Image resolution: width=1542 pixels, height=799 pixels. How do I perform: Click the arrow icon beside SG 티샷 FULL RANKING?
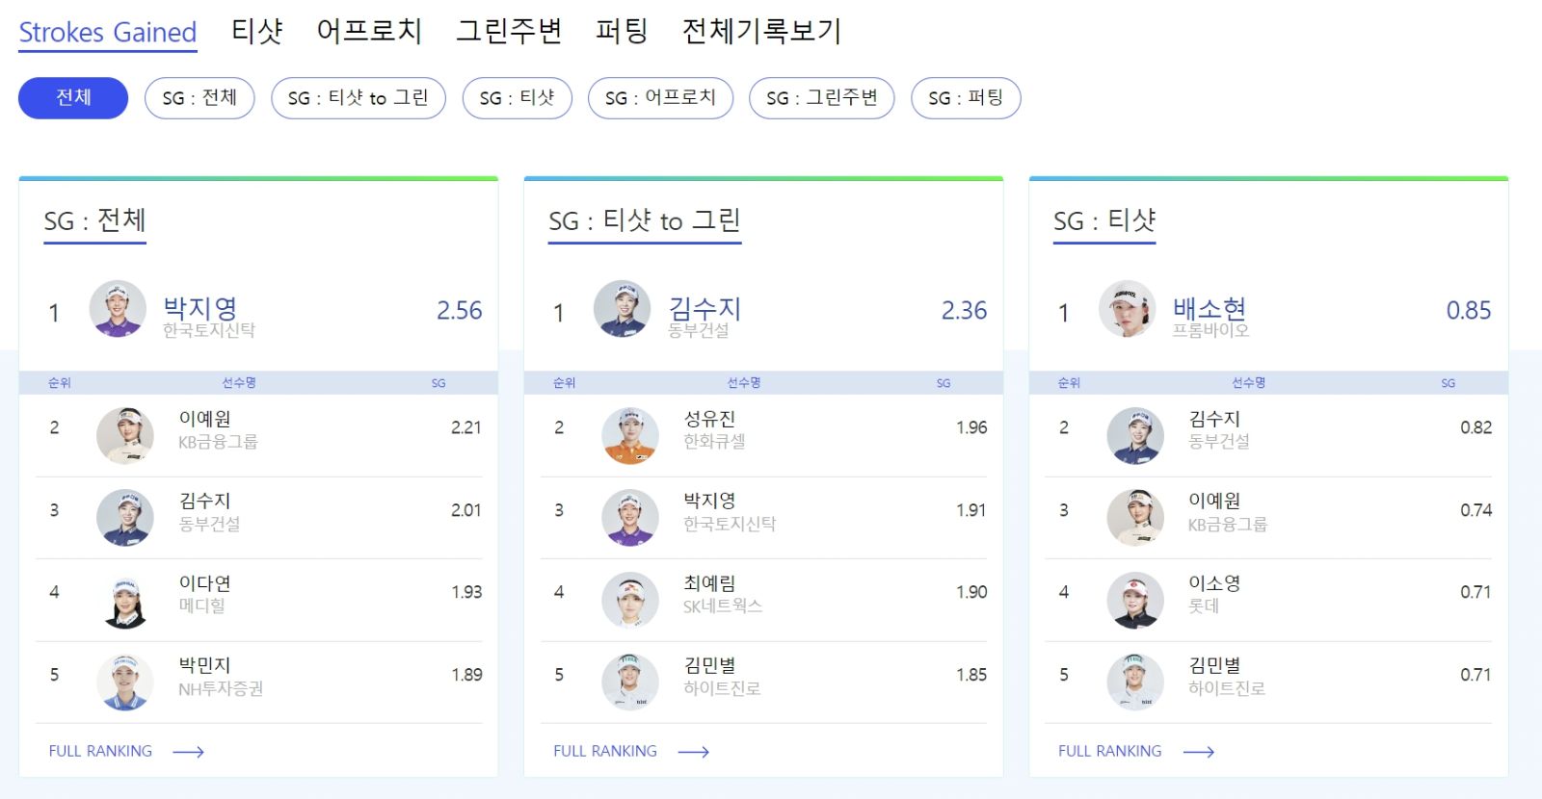[x=1198, y=752]
